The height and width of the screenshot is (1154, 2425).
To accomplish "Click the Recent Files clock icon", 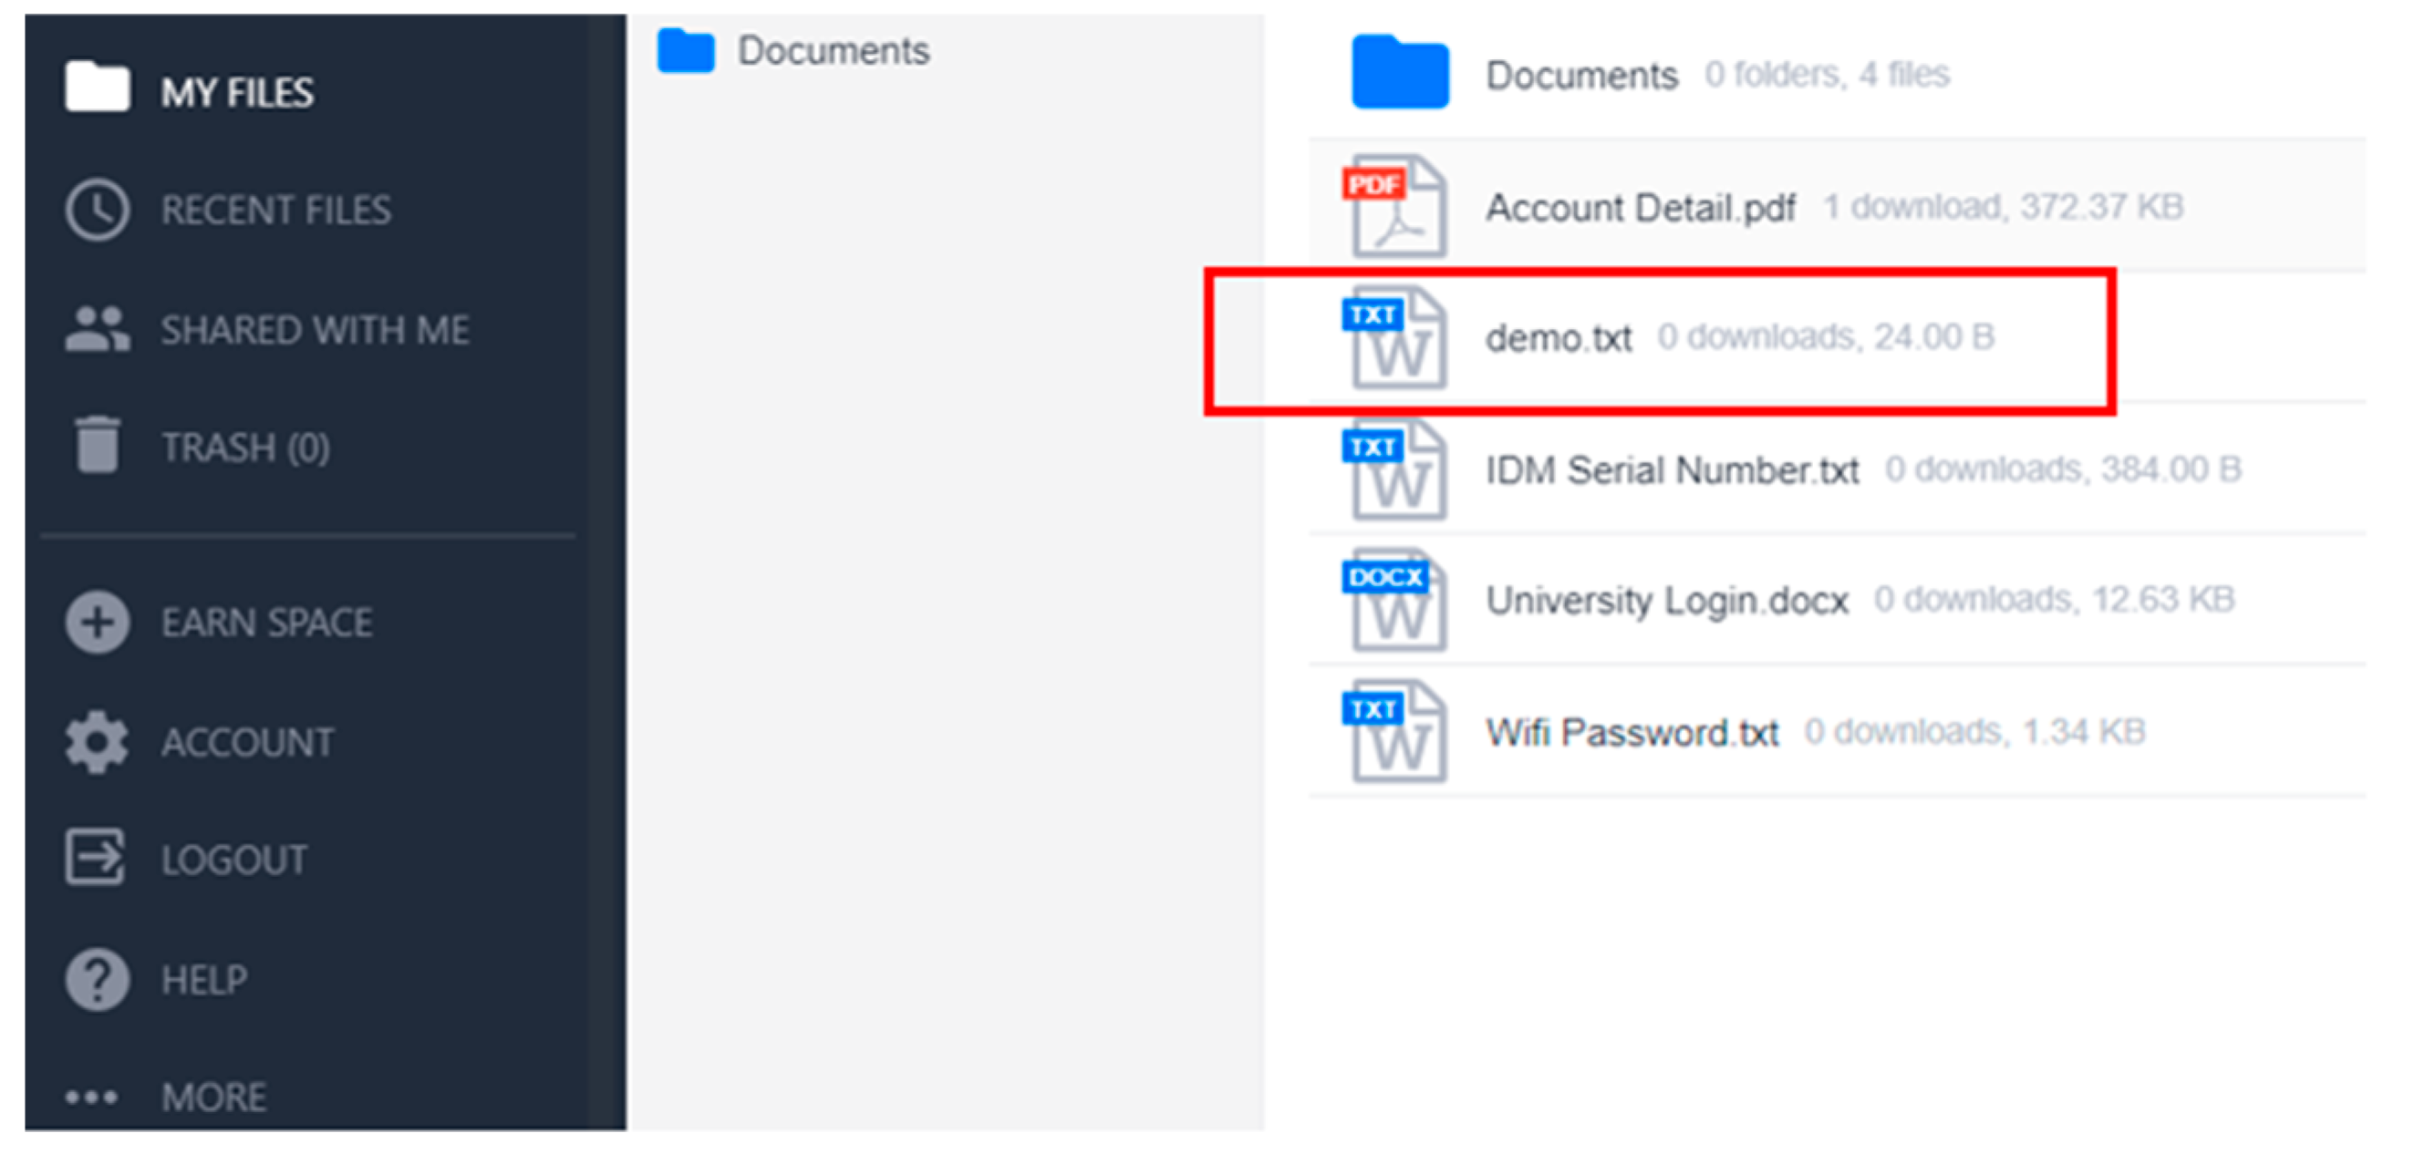I will pyautogui.click(x=97, y=209).
